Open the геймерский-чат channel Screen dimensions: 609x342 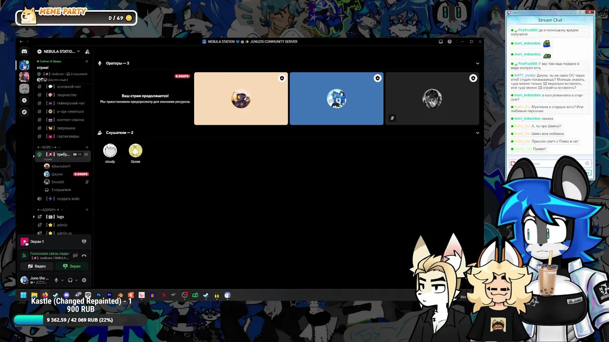[63, 103]
